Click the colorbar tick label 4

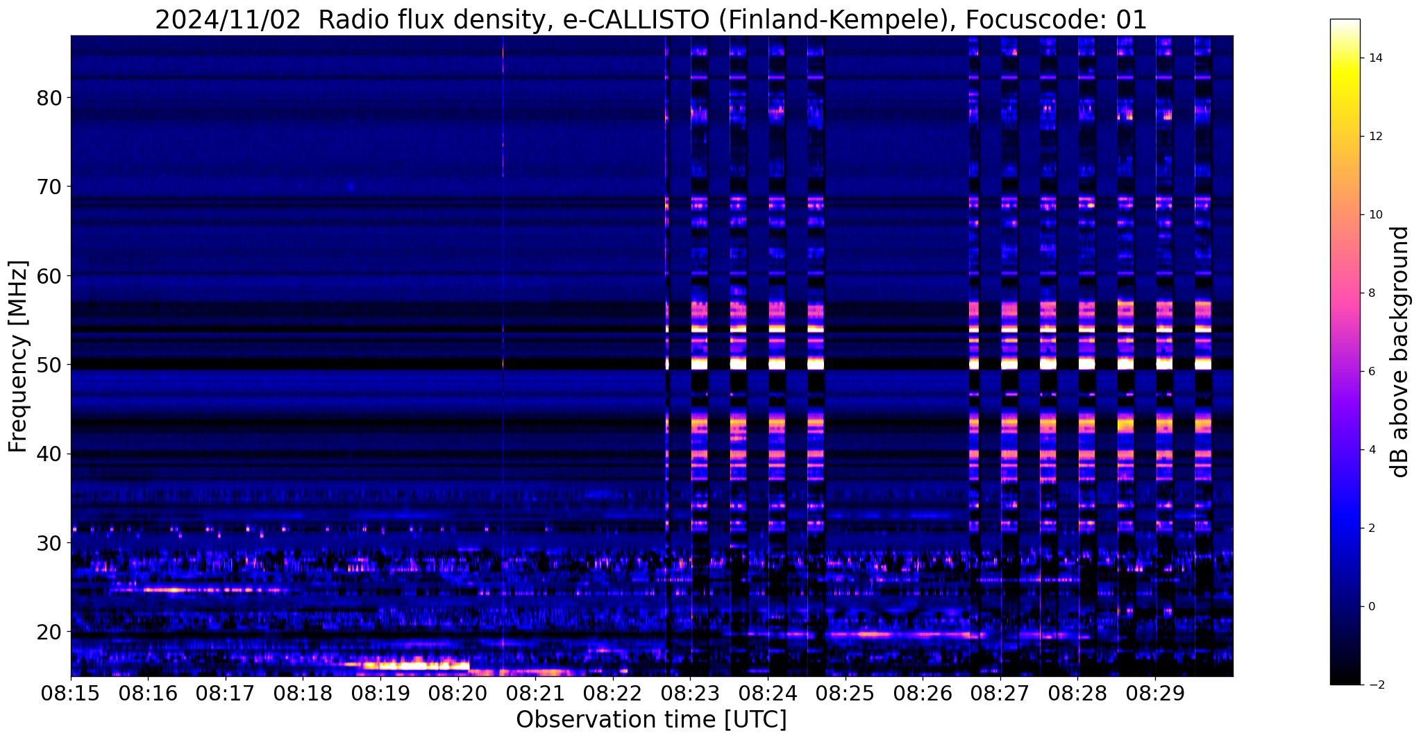1370,450
